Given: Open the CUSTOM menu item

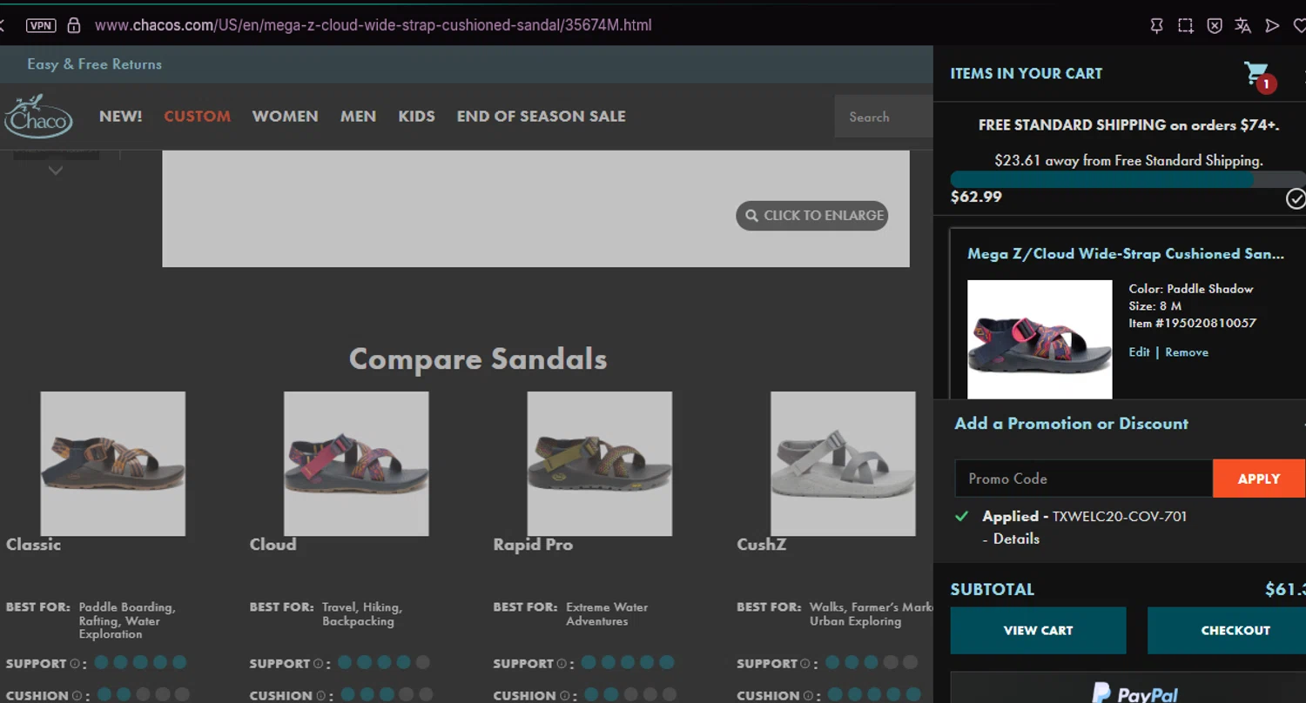Looking at the screenshot, I should coord(198,117).
